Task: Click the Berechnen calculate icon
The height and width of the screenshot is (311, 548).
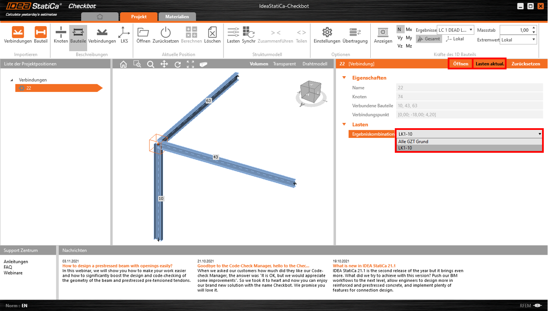Action: point(191,35)
